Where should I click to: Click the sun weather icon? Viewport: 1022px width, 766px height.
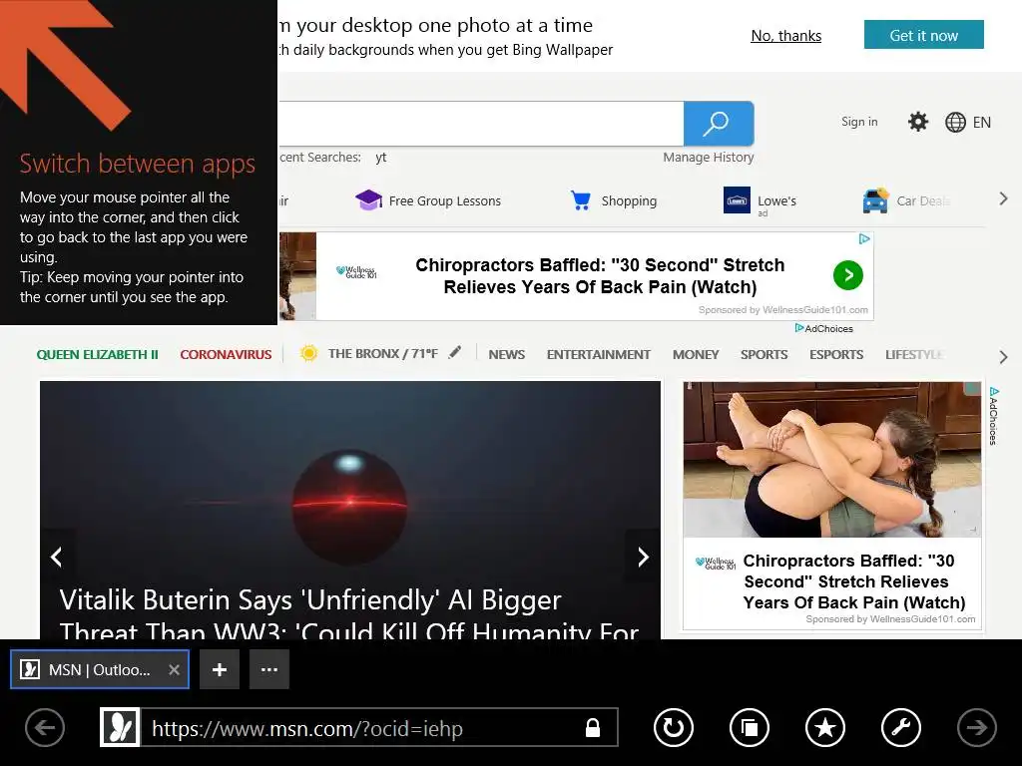[x=309, y=353]
